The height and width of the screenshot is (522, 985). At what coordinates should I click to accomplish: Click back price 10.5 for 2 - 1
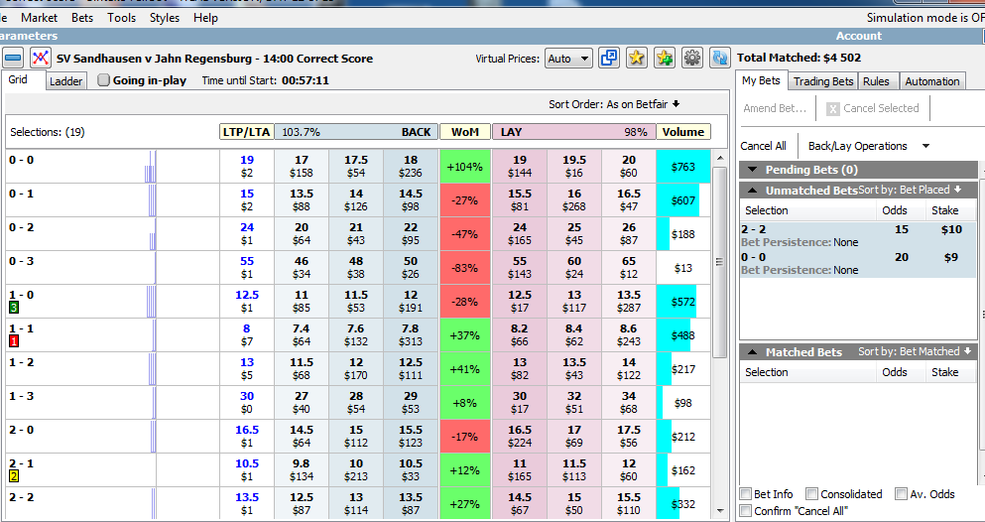pos(411,469)
